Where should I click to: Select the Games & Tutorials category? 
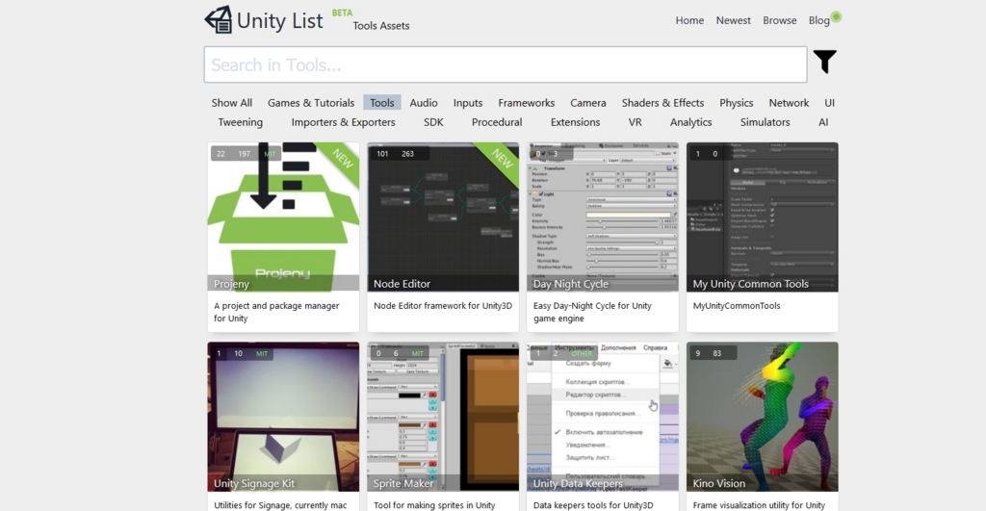pyautogui.click(x=311, y=102)
